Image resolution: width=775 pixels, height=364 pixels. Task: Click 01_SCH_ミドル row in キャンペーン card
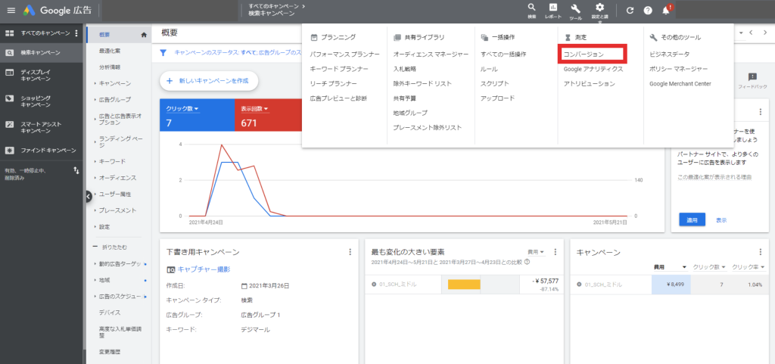[671, 285]
